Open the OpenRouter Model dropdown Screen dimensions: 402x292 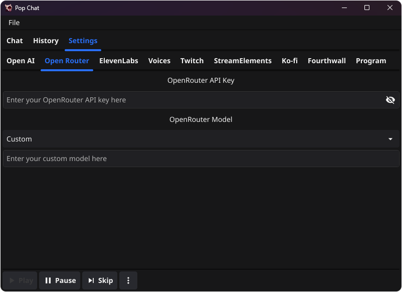pyautogui.click(x=200, y=139)
